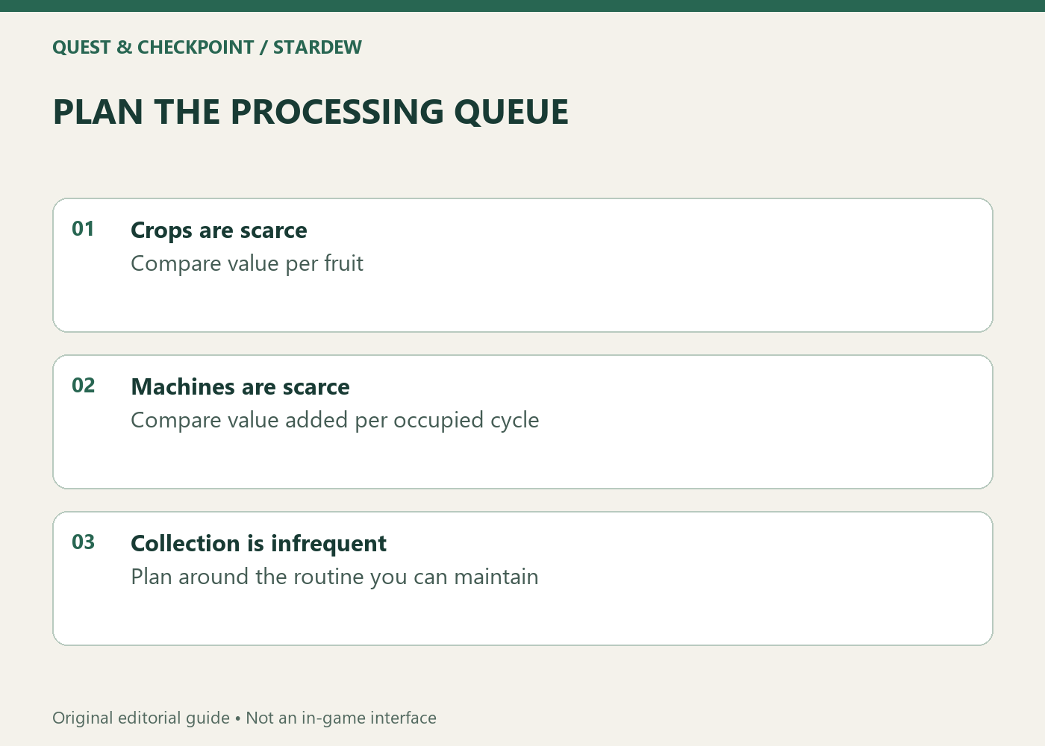1045x746 pixels.
Task: Select the "Crops are scarce" heading
Action: pos(219,231)
